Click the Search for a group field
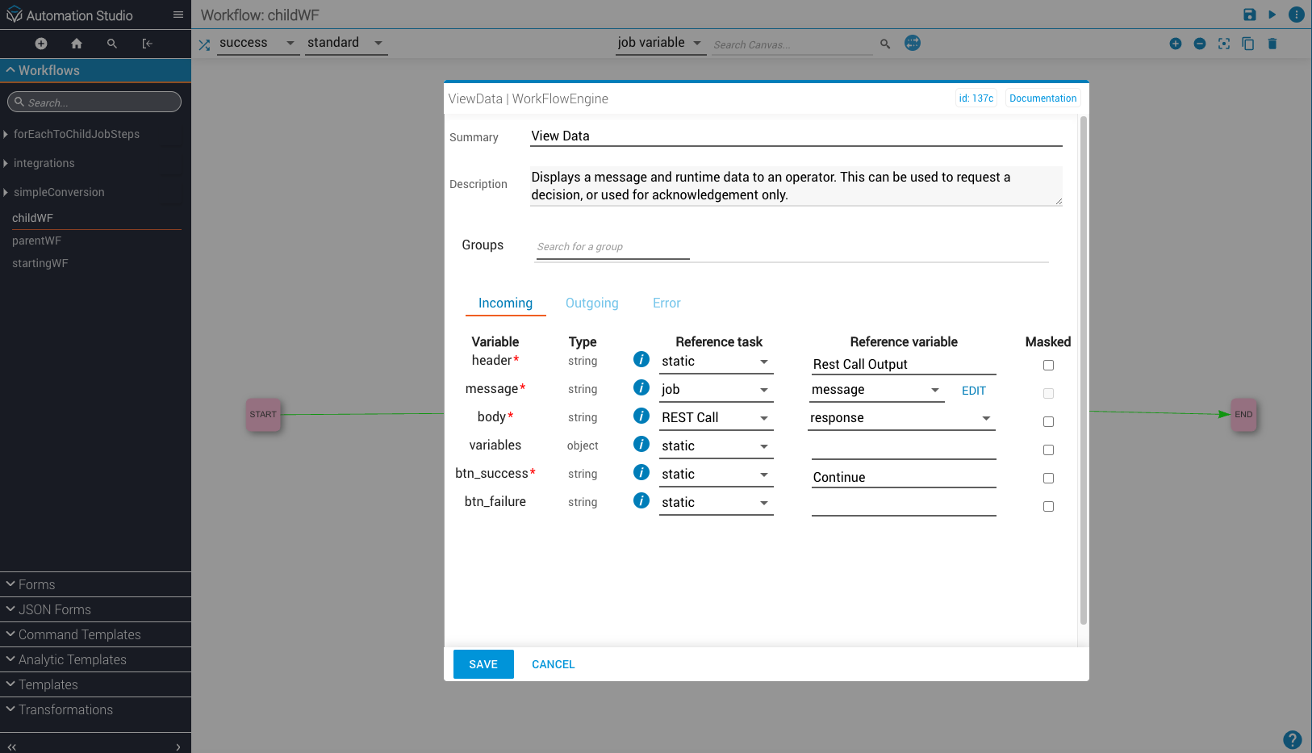The height and width of the screenshot is (753, 1312). 612,247
